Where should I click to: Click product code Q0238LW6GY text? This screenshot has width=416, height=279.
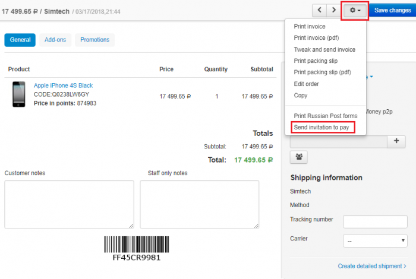pyautogui.click(x=62, y=94)
